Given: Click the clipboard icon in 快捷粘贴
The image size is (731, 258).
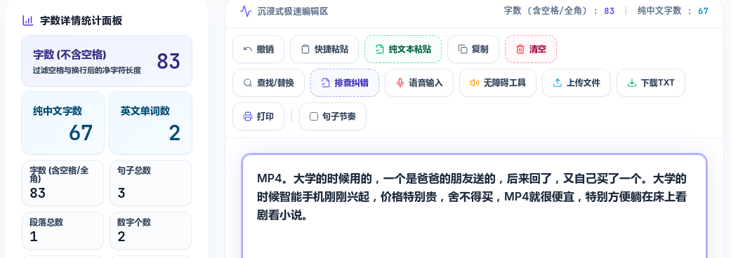Looking at the screenshot, I should pos(305,49).
